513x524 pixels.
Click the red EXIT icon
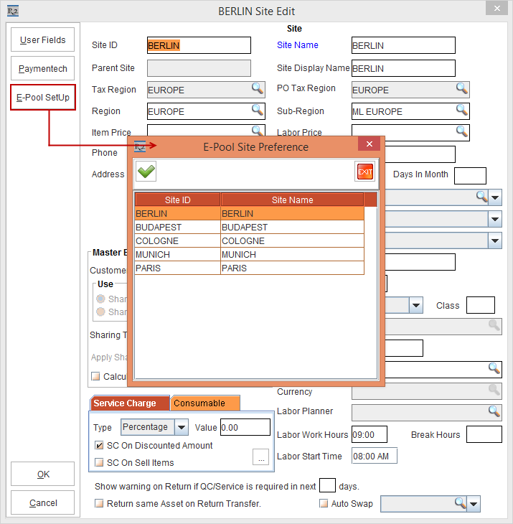pyautogui.click(x=365, y=172)
